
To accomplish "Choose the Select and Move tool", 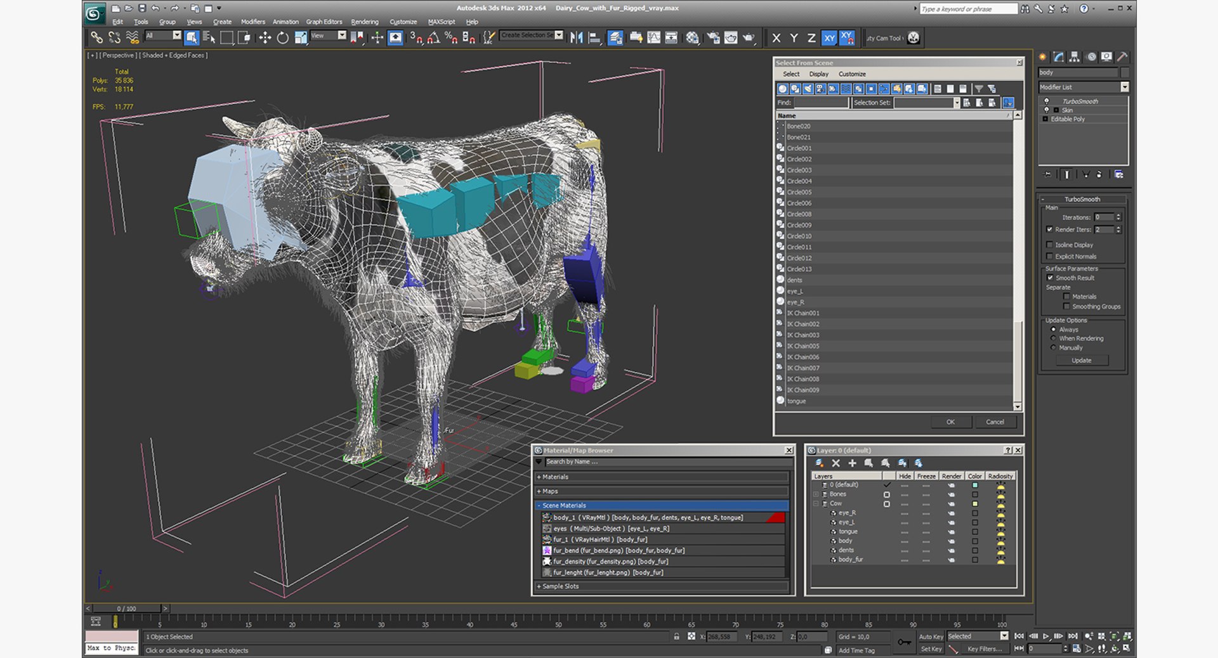I will [265, 37].
